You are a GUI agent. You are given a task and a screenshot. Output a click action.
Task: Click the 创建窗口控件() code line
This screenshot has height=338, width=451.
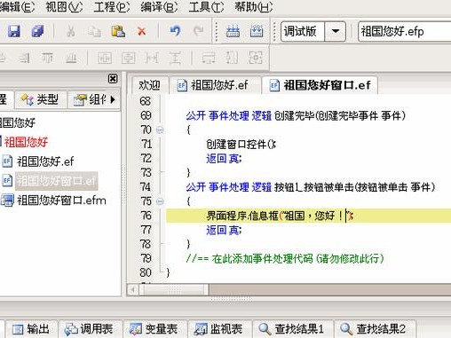pyautogui.click(x=241, y=145)
